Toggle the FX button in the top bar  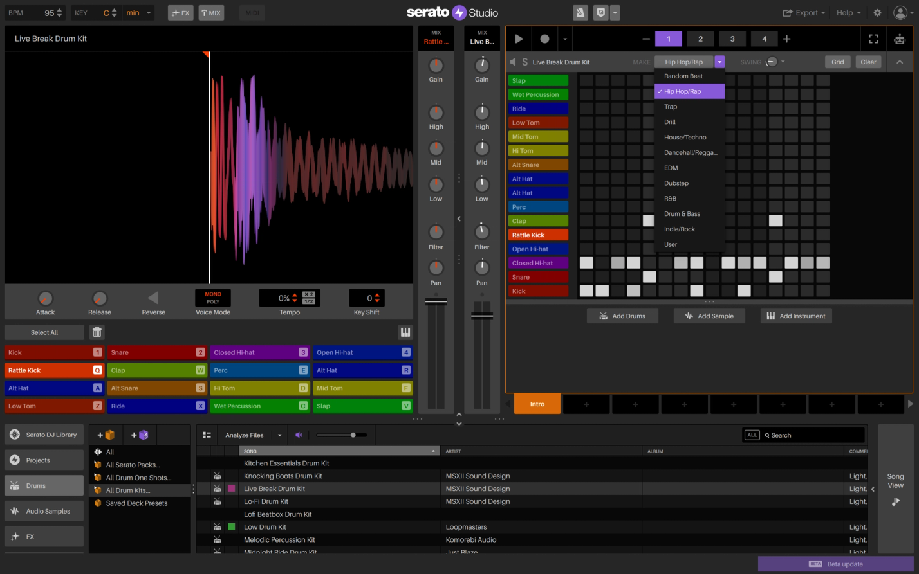click(x=180, y=12)
